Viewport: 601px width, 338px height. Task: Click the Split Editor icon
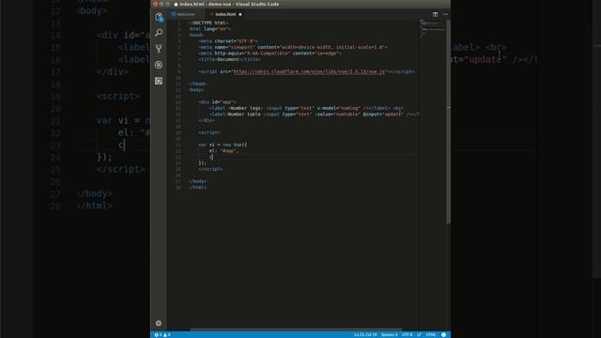[435, 14]
